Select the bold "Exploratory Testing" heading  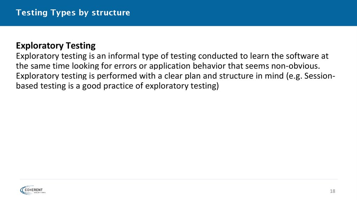[x=56, y=45]
